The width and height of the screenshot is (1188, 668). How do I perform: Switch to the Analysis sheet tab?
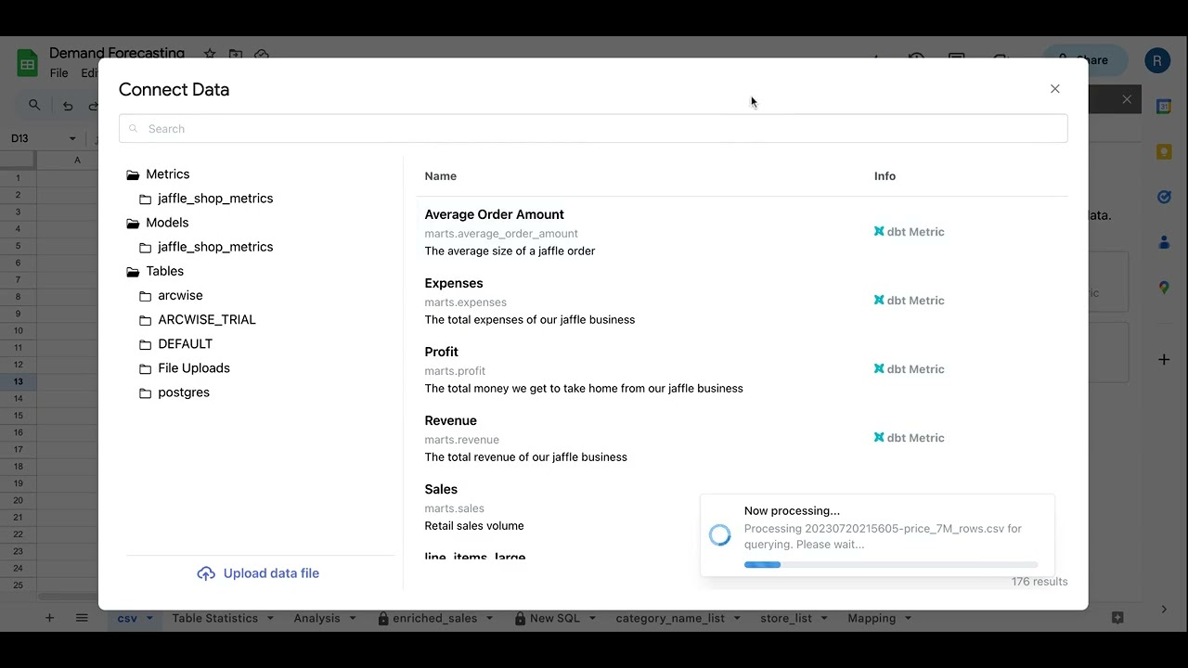point(316,618)
